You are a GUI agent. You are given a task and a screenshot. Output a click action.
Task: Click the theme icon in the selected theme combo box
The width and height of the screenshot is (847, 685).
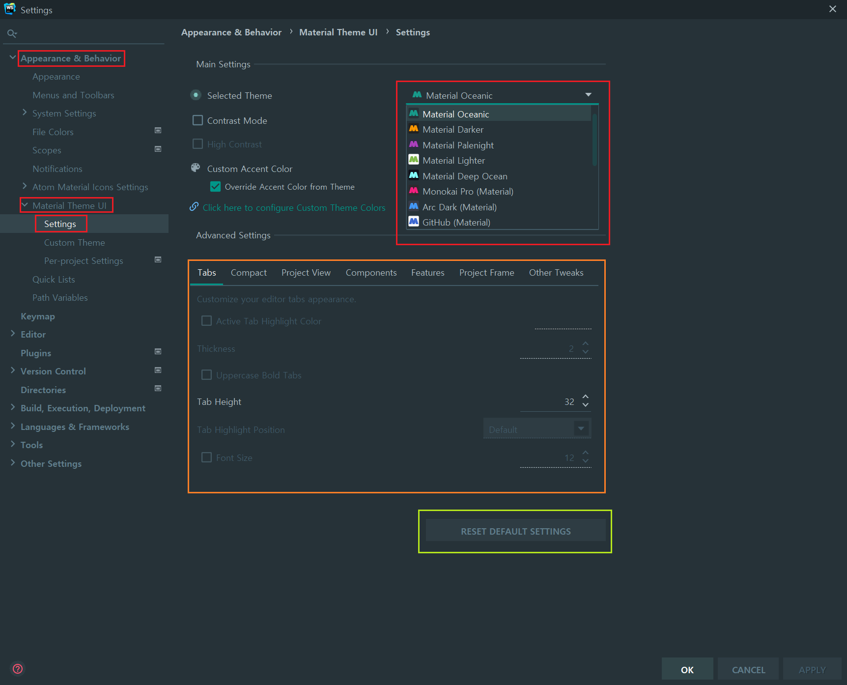[x=417, y=95]
